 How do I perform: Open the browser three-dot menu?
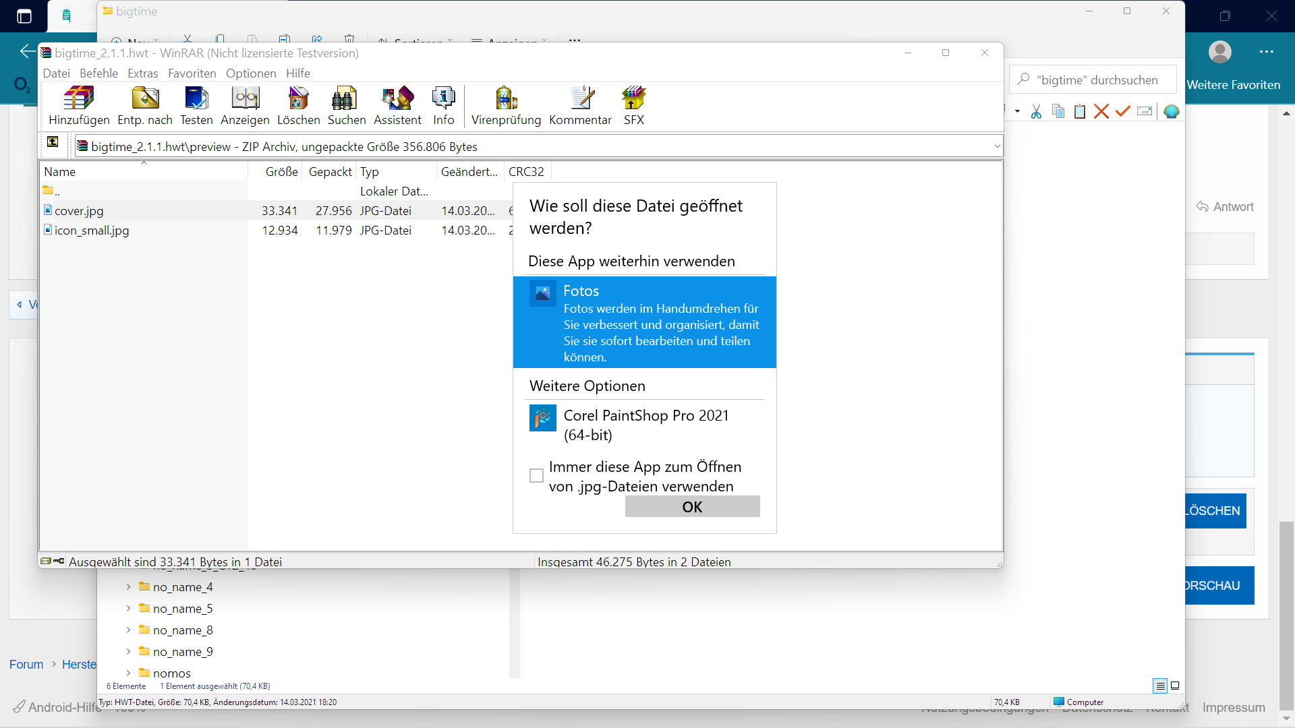(1267, 52)
